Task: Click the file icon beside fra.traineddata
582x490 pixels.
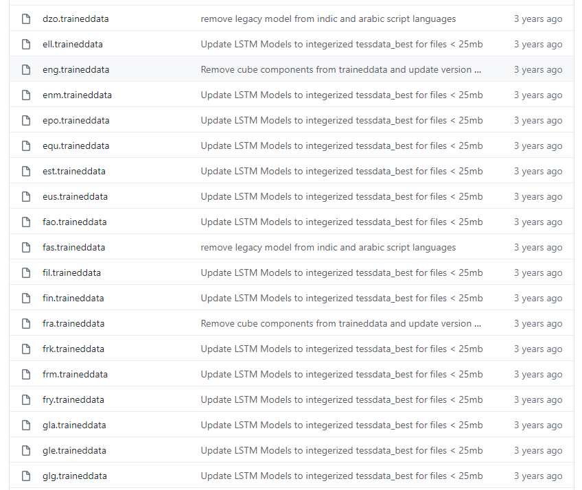Action: coord(26,323)
